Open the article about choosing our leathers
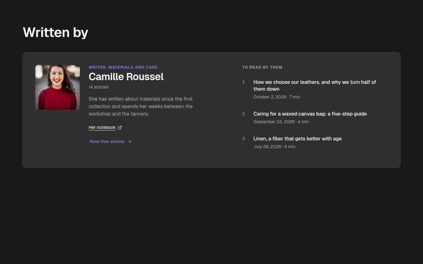The width and height of the screenshot is (423, 264). (315, 85)
